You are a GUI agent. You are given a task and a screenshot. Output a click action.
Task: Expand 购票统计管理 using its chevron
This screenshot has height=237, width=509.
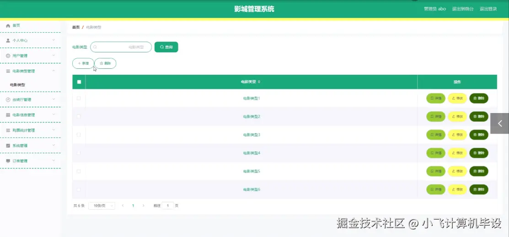(x=54, y=130)
